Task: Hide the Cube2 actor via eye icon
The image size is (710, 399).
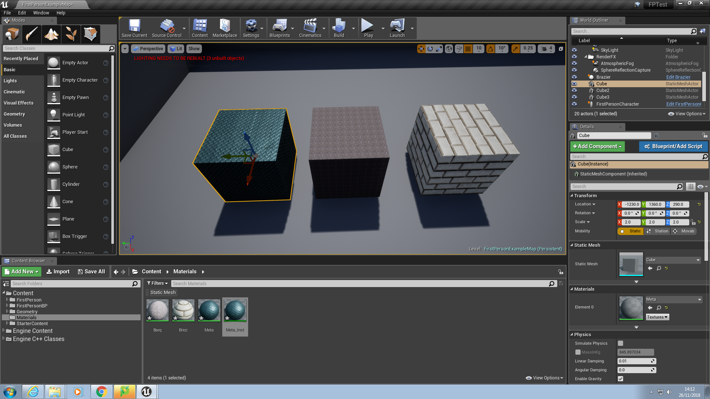Action: (574, 91)
